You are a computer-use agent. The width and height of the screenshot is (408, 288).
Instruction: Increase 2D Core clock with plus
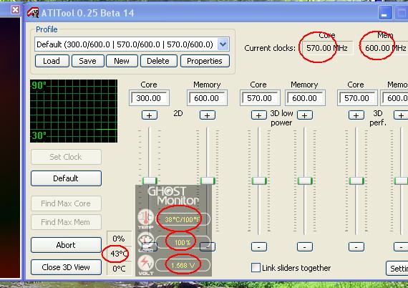tap(150, 115)
